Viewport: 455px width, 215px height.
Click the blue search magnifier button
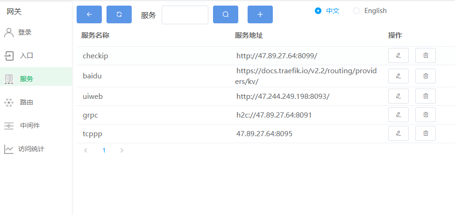[x=226, y=14]
